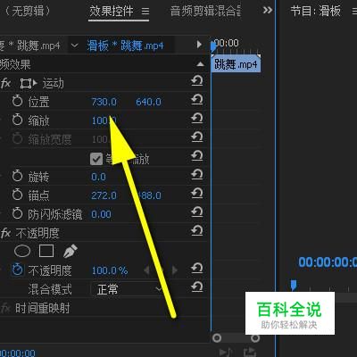Image resolution: width=357 pixels, height=357 pixels.
Task: Reset the 缩放 parameter
Action: [197, 119]
